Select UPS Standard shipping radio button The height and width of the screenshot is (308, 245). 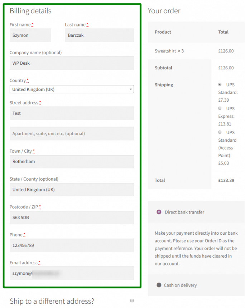[x=219, y=84]
